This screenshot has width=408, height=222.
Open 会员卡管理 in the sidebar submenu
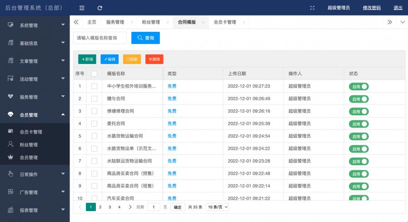30,132
